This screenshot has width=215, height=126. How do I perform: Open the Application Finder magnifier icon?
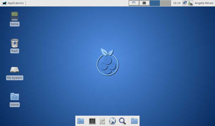point(122,121)
